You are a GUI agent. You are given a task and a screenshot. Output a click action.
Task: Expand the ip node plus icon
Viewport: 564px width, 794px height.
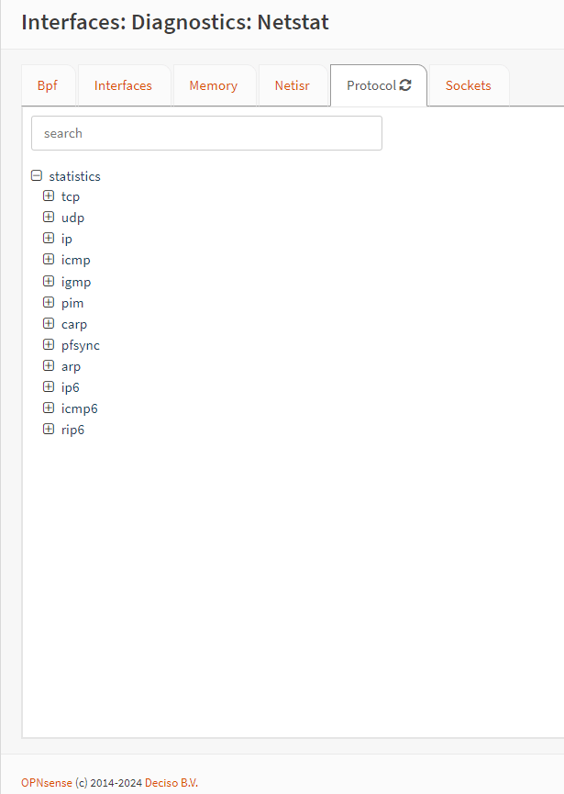point(49,238)
